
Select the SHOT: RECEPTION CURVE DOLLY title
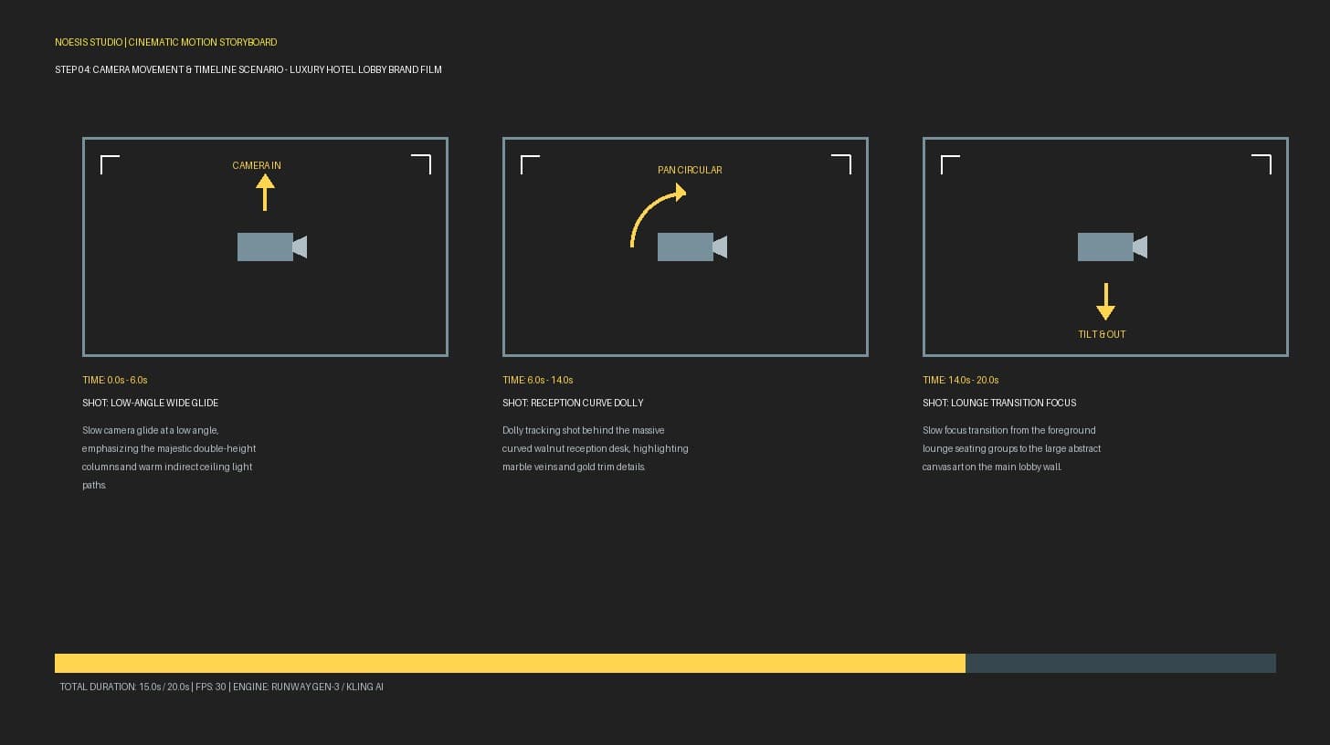pos(573,403)
